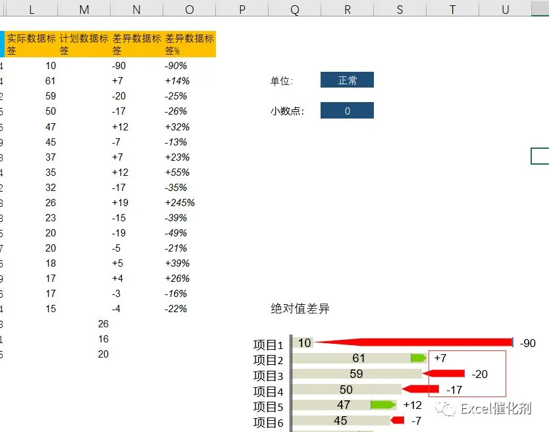
Task: Select the -90% percentage cell
Action: tap(190, 66)
